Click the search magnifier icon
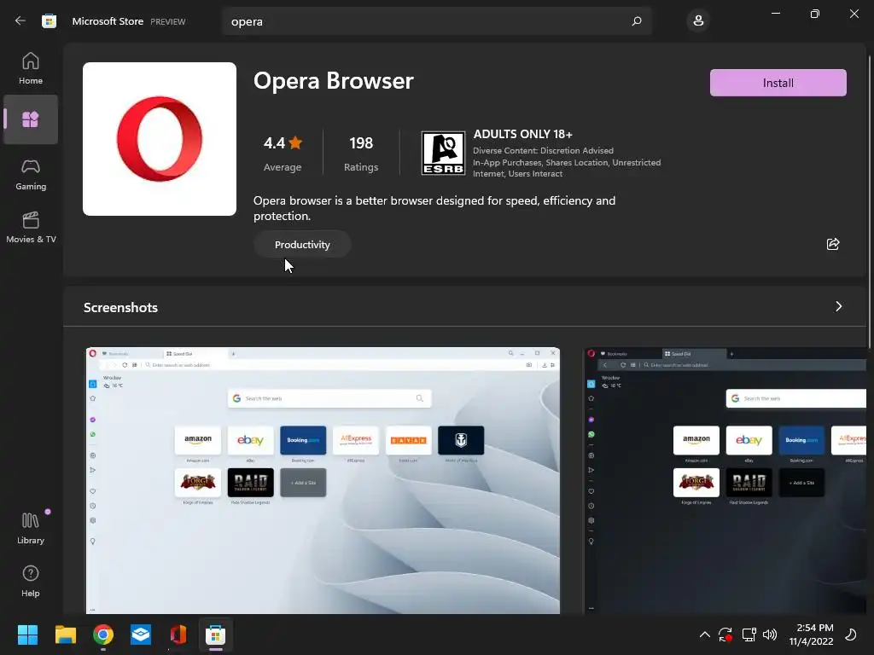 point(637,21)
